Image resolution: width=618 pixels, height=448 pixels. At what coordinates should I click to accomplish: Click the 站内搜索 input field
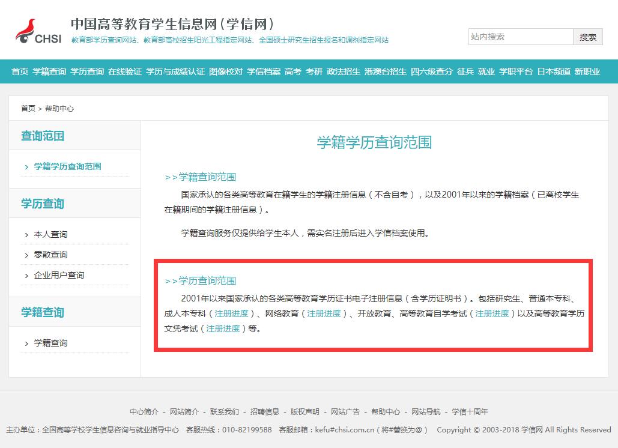(520, 37)
